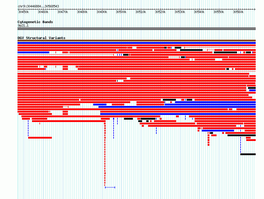The width and height of the screenshot is (264, 199).
Task: Select the isolated red variant bar near 30460k
Action: (x=40, y=138)
